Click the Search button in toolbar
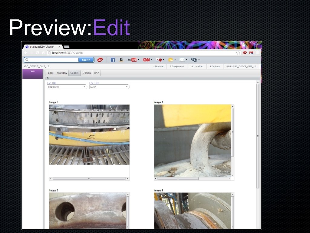Viewport: 310px width, 233px height. 86,60
